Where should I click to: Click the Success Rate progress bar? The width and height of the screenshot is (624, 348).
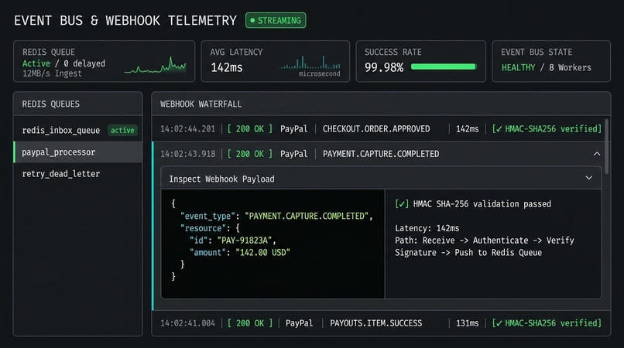[x=444, y=67]
